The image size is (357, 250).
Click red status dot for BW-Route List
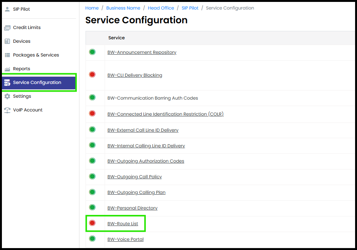92,223
